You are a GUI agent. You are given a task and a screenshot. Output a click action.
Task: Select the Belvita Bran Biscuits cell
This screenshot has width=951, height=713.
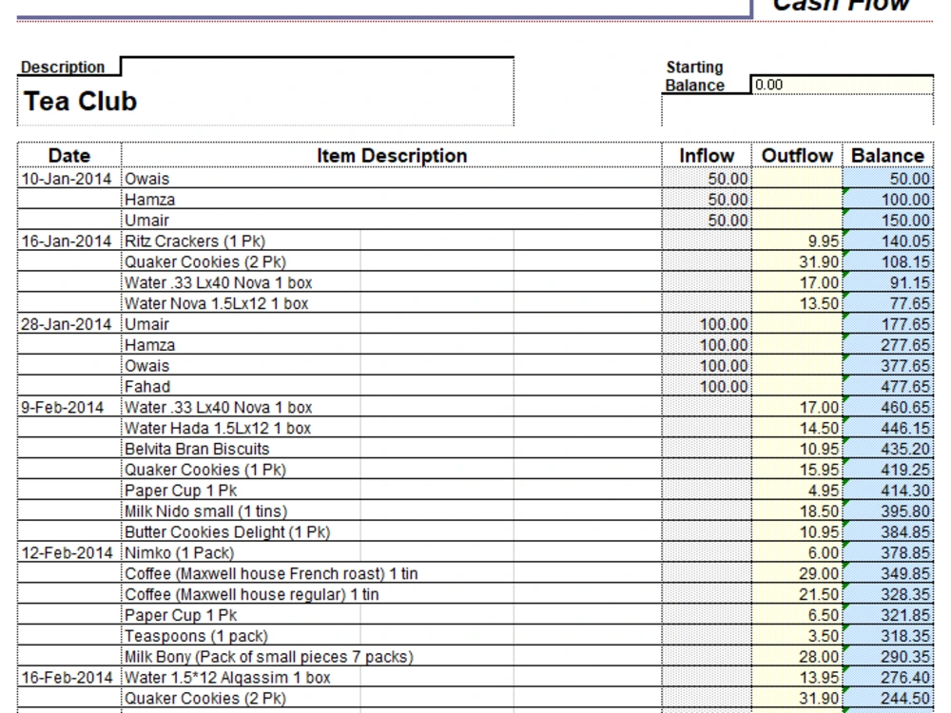pyautogui.click(x=391, y=449)
